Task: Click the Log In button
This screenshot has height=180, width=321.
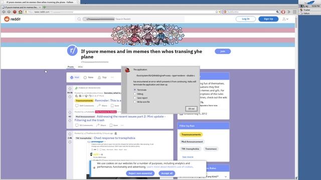Action: (246, 19)
